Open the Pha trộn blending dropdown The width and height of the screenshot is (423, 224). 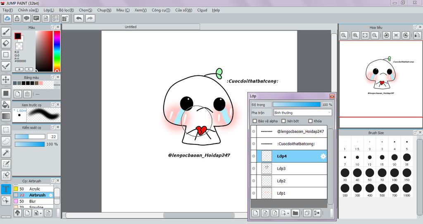click(302, 113)
